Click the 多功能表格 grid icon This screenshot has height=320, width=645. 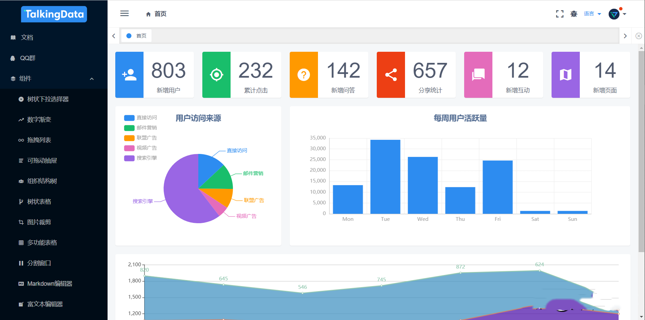coord(21,243)
